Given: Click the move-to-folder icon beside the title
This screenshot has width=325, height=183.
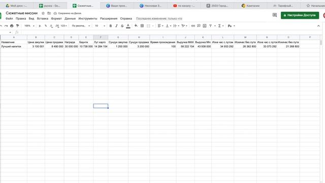Looking at the screenshot, I should [x=49, y=13].
